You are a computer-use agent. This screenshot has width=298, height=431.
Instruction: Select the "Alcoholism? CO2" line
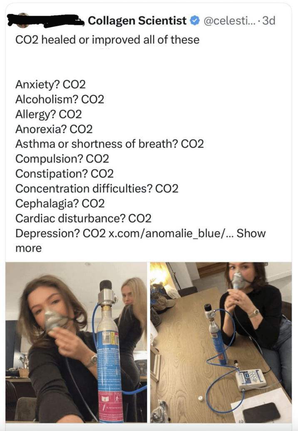coord(60,99)
